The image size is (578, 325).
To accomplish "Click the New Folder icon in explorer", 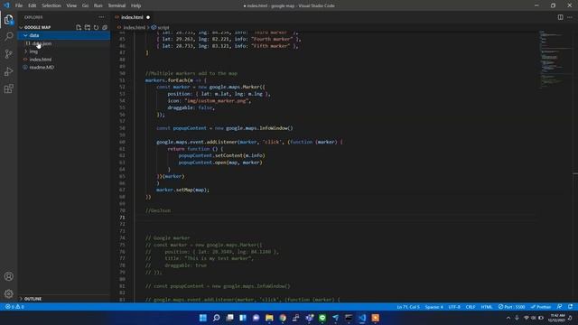I will 88,27.
